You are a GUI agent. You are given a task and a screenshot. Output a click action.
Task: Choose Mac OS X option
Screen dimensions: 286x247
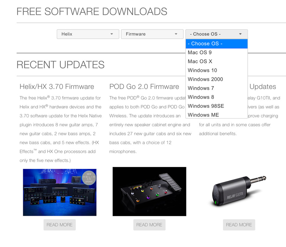coord(217,61)
